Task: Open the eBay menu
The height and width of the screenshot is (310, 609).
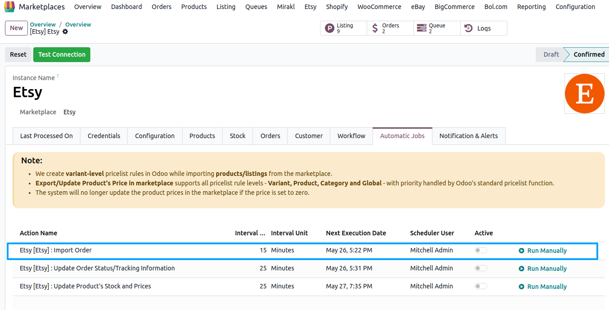Action: click(418, 7)
